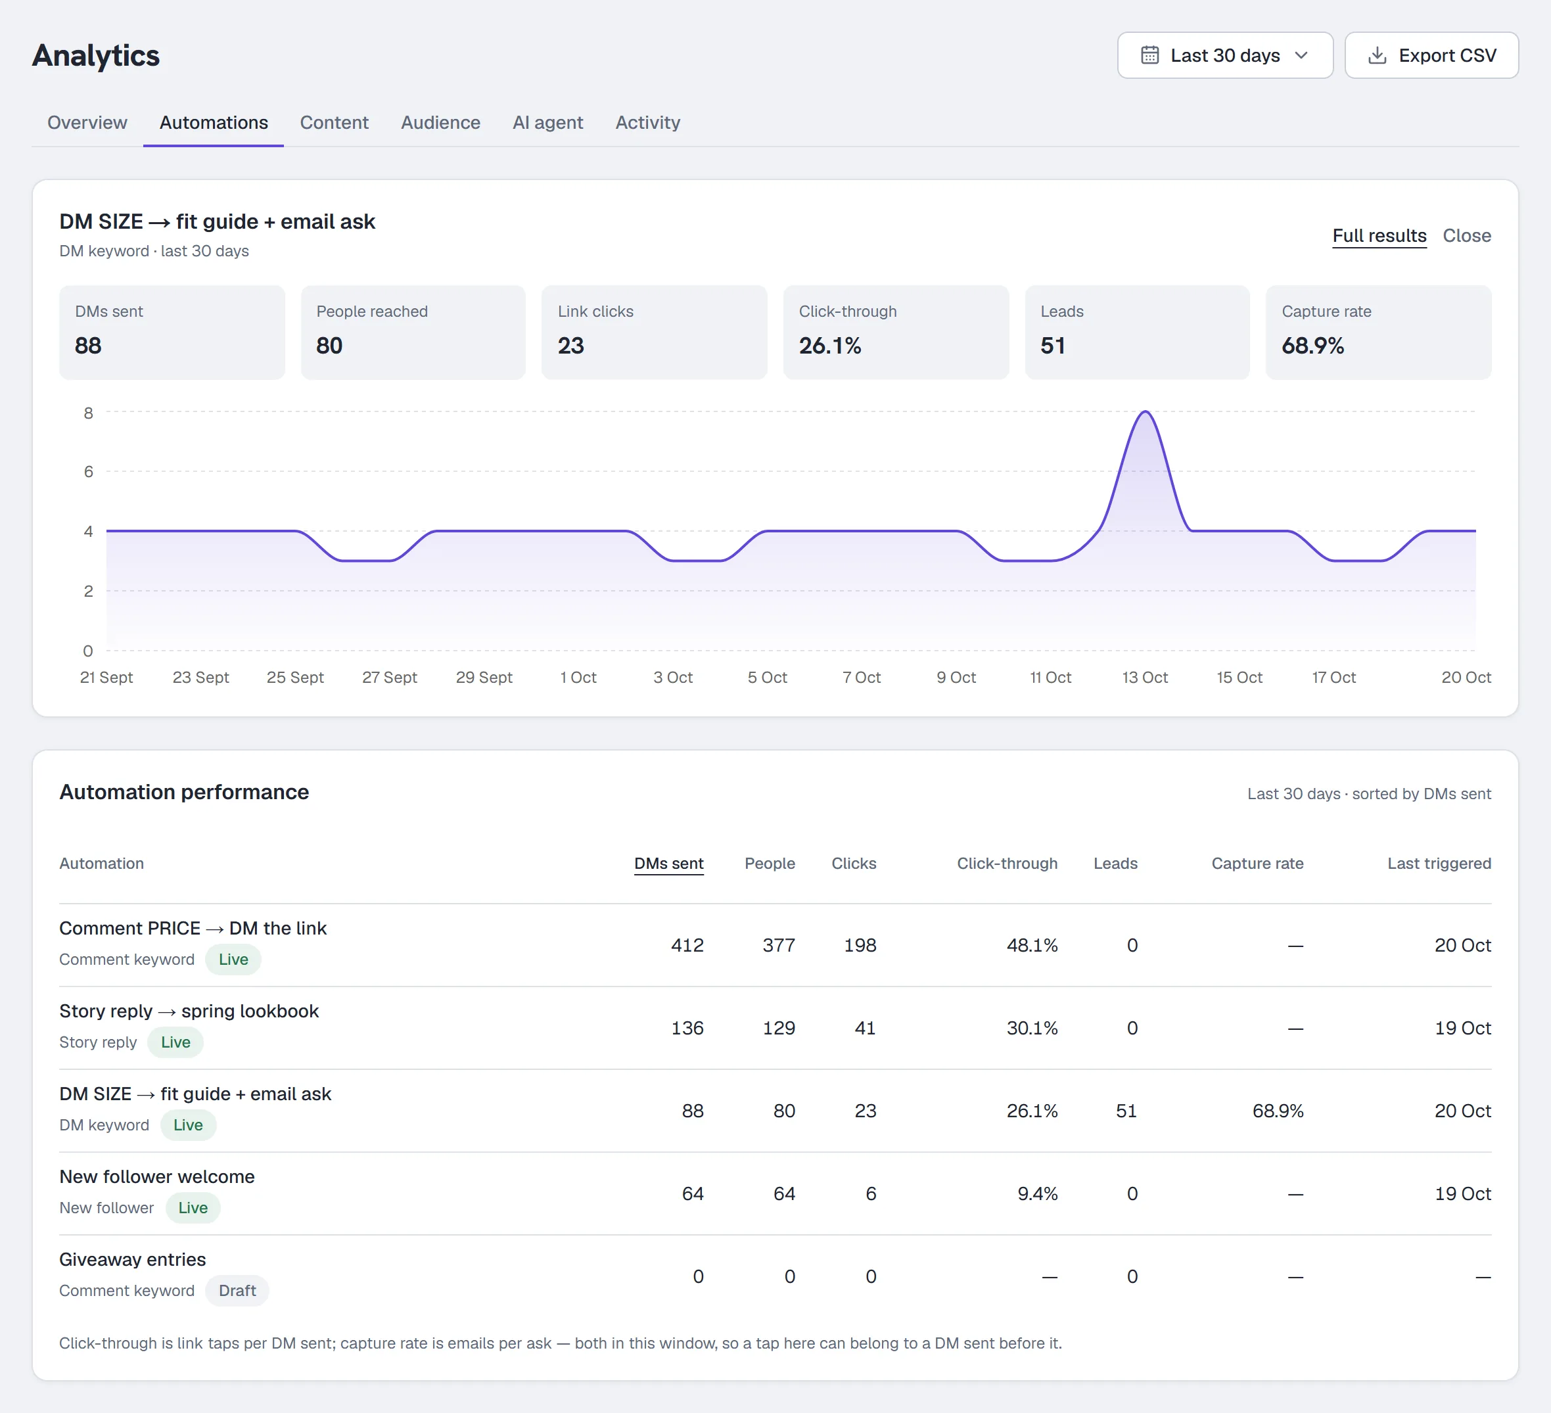The width and height of the screenshot is (1551, 1413).
Task: Open the AI agent tab
Action: [x=547, y=122]
